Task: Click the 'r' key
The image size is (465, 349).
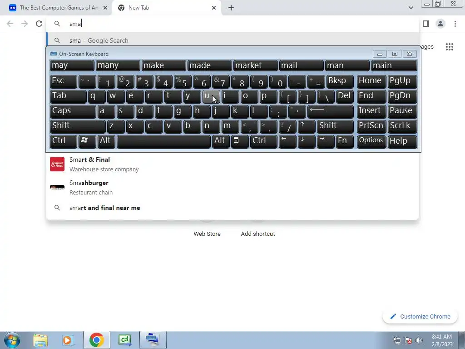Action: pos(154,96)
